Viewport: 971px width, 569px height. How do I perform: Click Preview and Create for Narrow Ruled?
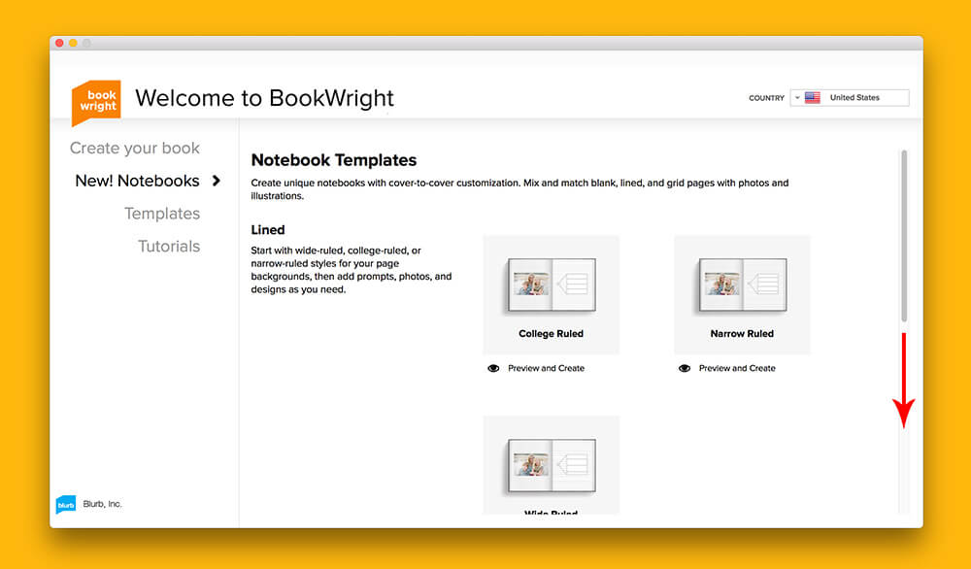pyautogui.click(x=737, y=368)
